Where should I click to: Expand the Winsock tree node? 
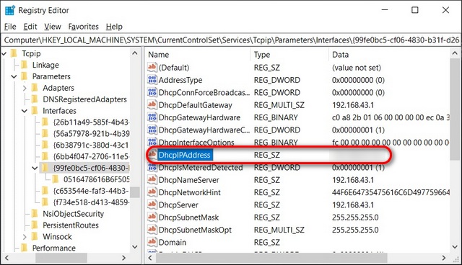25,237
